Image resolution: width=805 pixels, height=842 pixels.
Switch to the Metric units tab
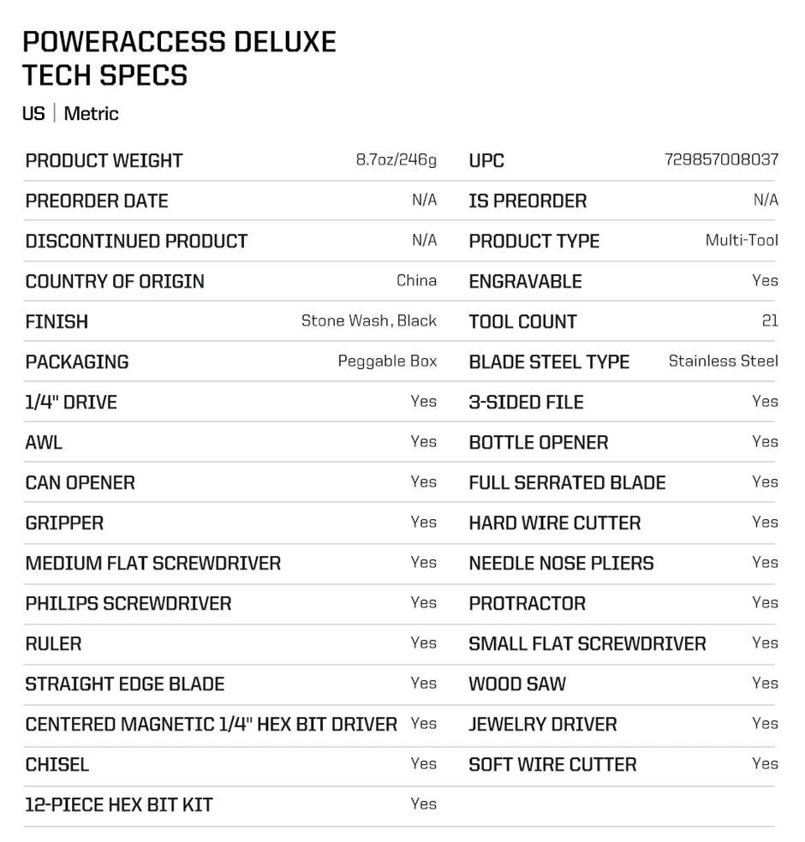tap(91, 114)
